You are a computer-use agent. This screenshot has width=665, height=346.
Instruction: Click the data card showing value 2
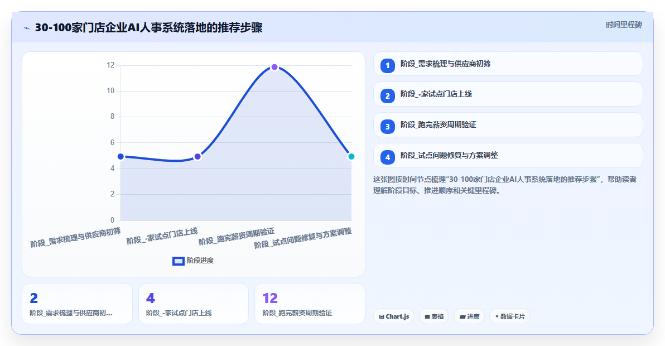(77, 304)
